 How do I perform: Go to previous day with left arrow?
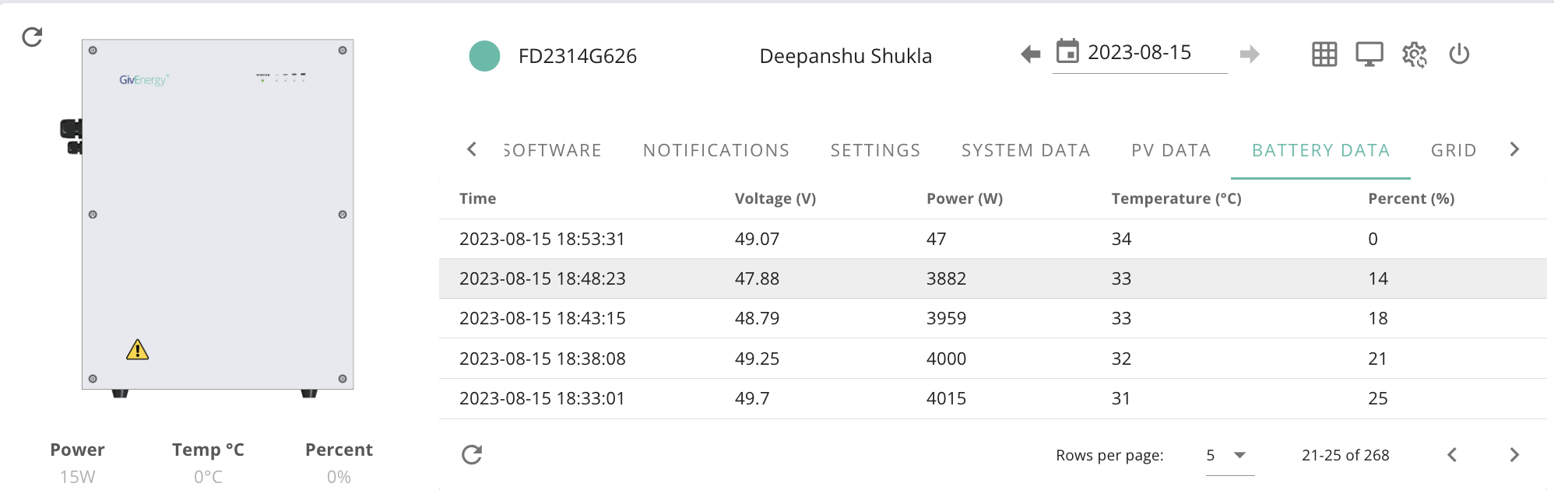click(x=1030, y=54)
